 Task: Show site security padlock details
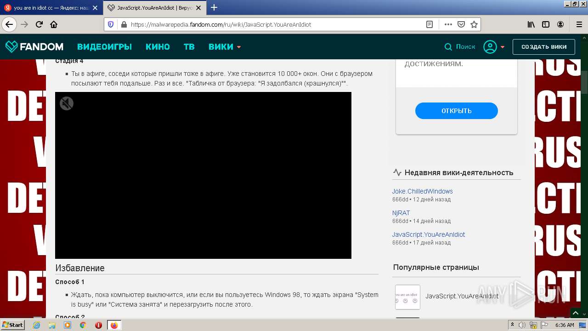(x=124, y=24)
